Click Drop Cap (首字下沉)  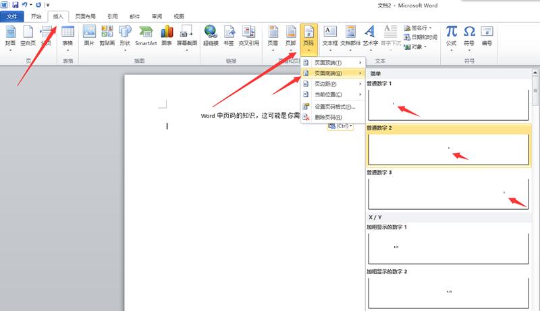(x=391, y=37)
